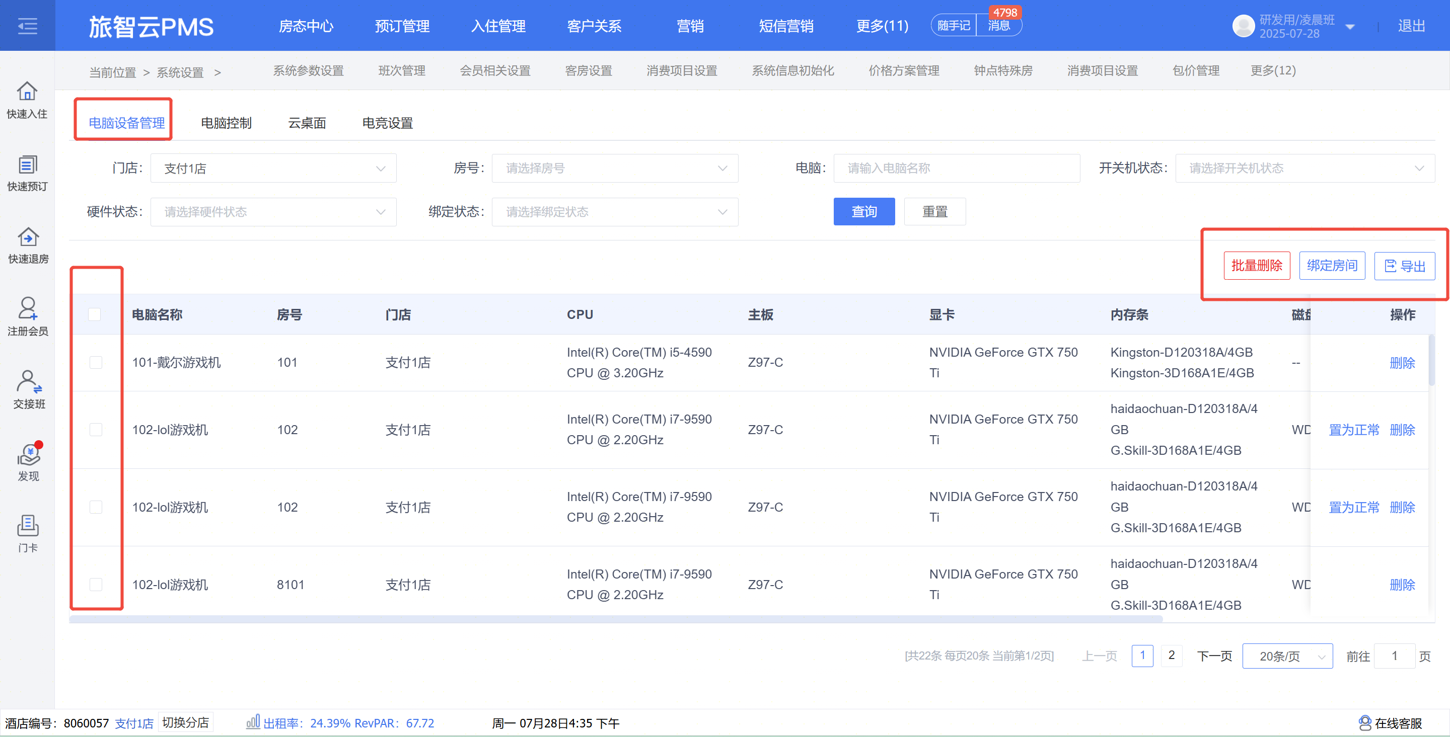Click 删除 in room 8101 row
The width and height of the screenshot is (1450, 737).
pos(1402,585)
